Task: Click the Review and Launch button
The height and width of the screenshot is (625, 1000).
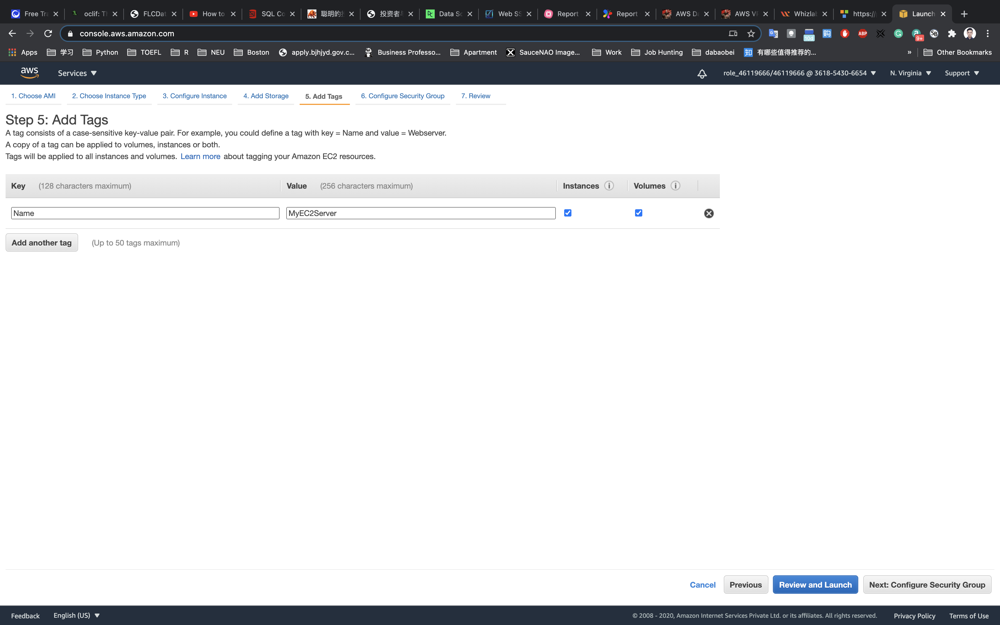Action: [x=815, y=585]
